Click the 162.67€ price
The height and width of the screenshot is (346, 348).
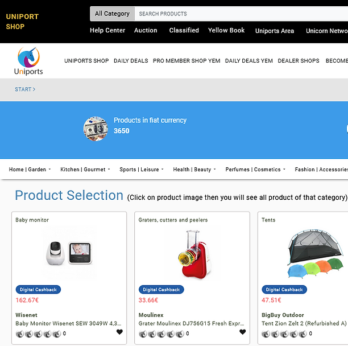point(27,300)
